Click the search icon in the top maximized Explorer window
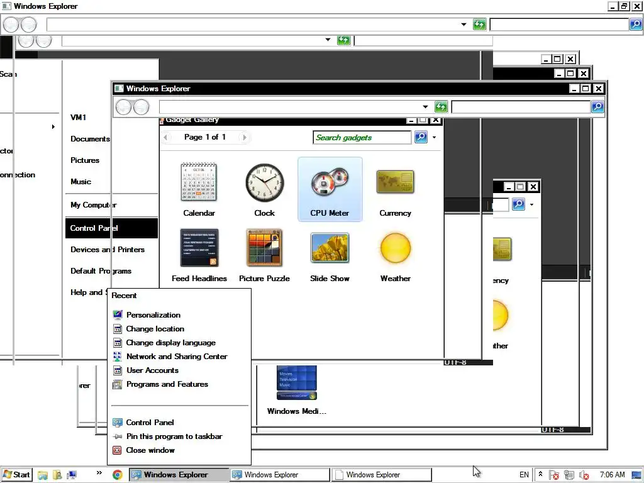The height and width of the screenshot is (483, 644). click(x=636, y=25)
